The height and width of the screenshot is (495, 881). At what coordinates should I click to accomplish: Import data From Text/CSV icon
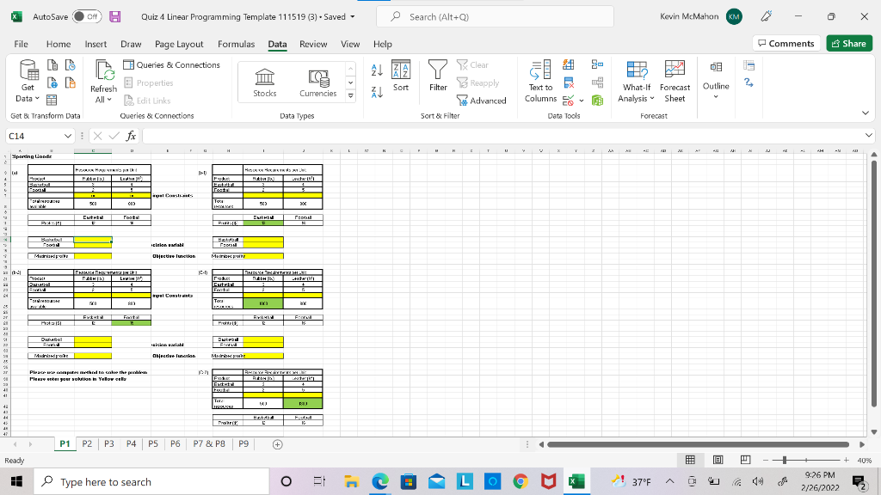52,65
